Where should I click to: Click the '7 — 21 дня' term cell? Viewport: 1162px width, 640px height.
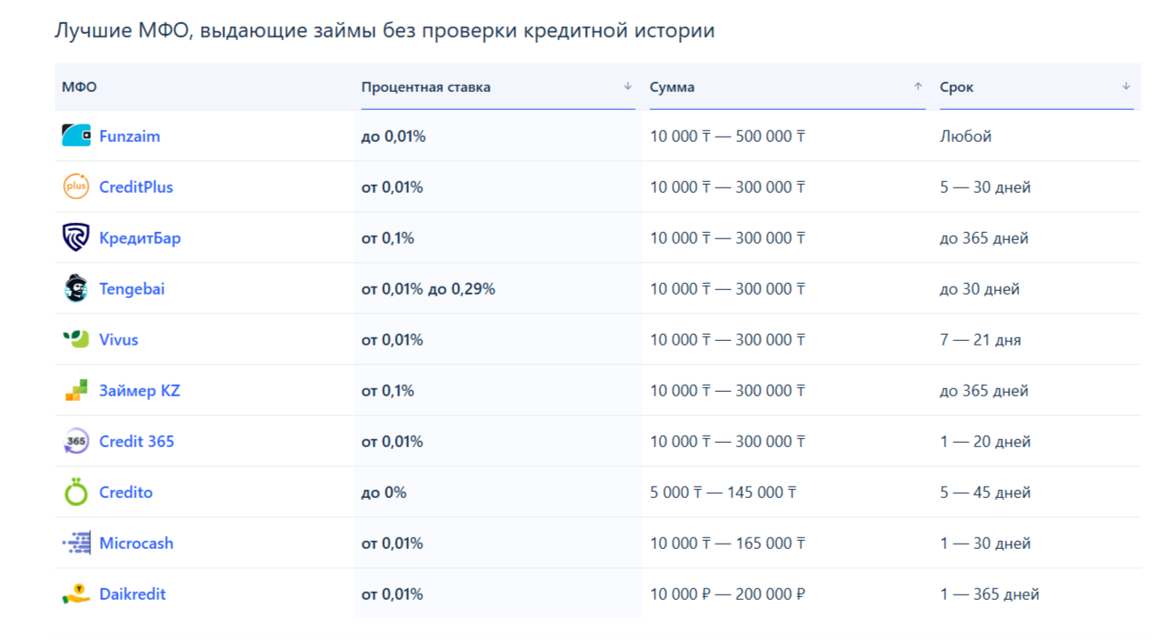[x=981, y=340]
